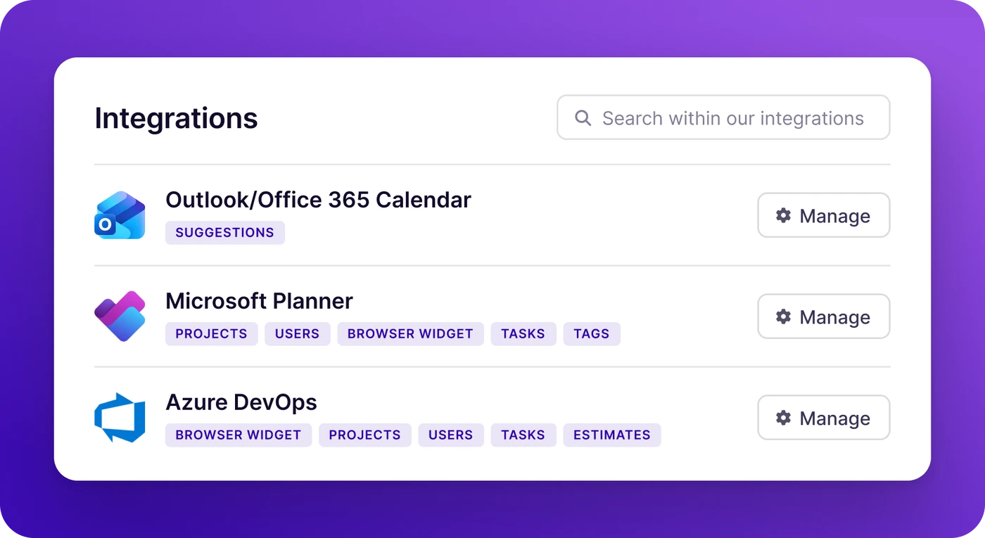Viewport: 985px width, 538px height.
Task: Manage the Outlook/Office 365 Calendar integration
Action: 824,215
